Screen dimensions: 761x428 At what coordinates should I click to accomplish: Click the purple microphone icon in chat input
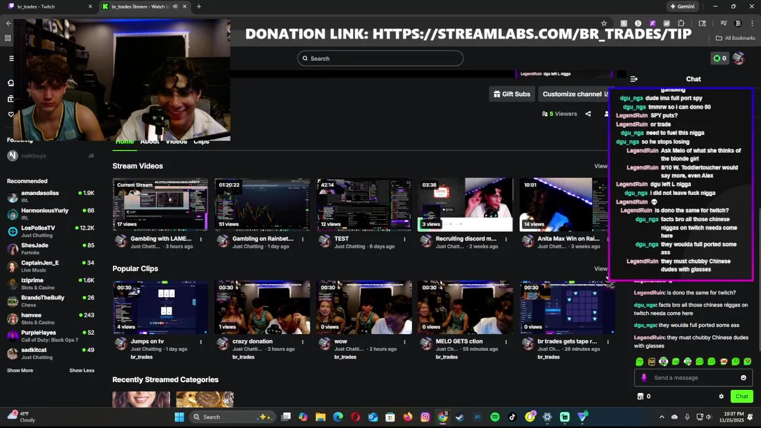(643, 377)
